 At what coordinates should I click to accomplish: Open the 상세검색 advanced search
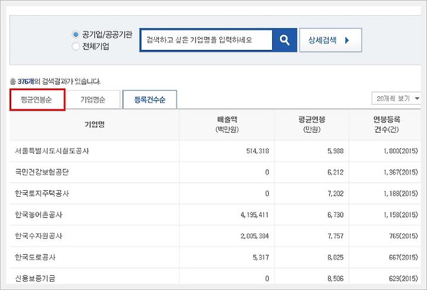pyautogui.click(x=330, y=40)
